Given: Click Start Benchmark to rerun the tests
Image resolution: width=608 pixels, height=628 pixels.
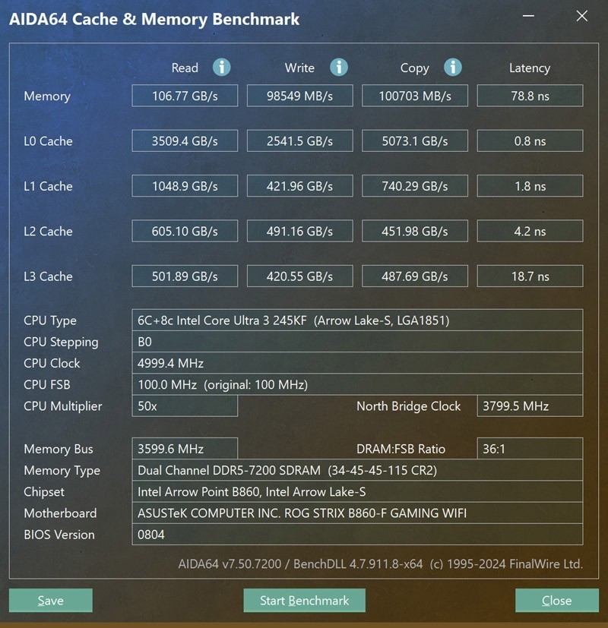Looking at the screenshot, I should pyautogui.click(x=304, y=600).
